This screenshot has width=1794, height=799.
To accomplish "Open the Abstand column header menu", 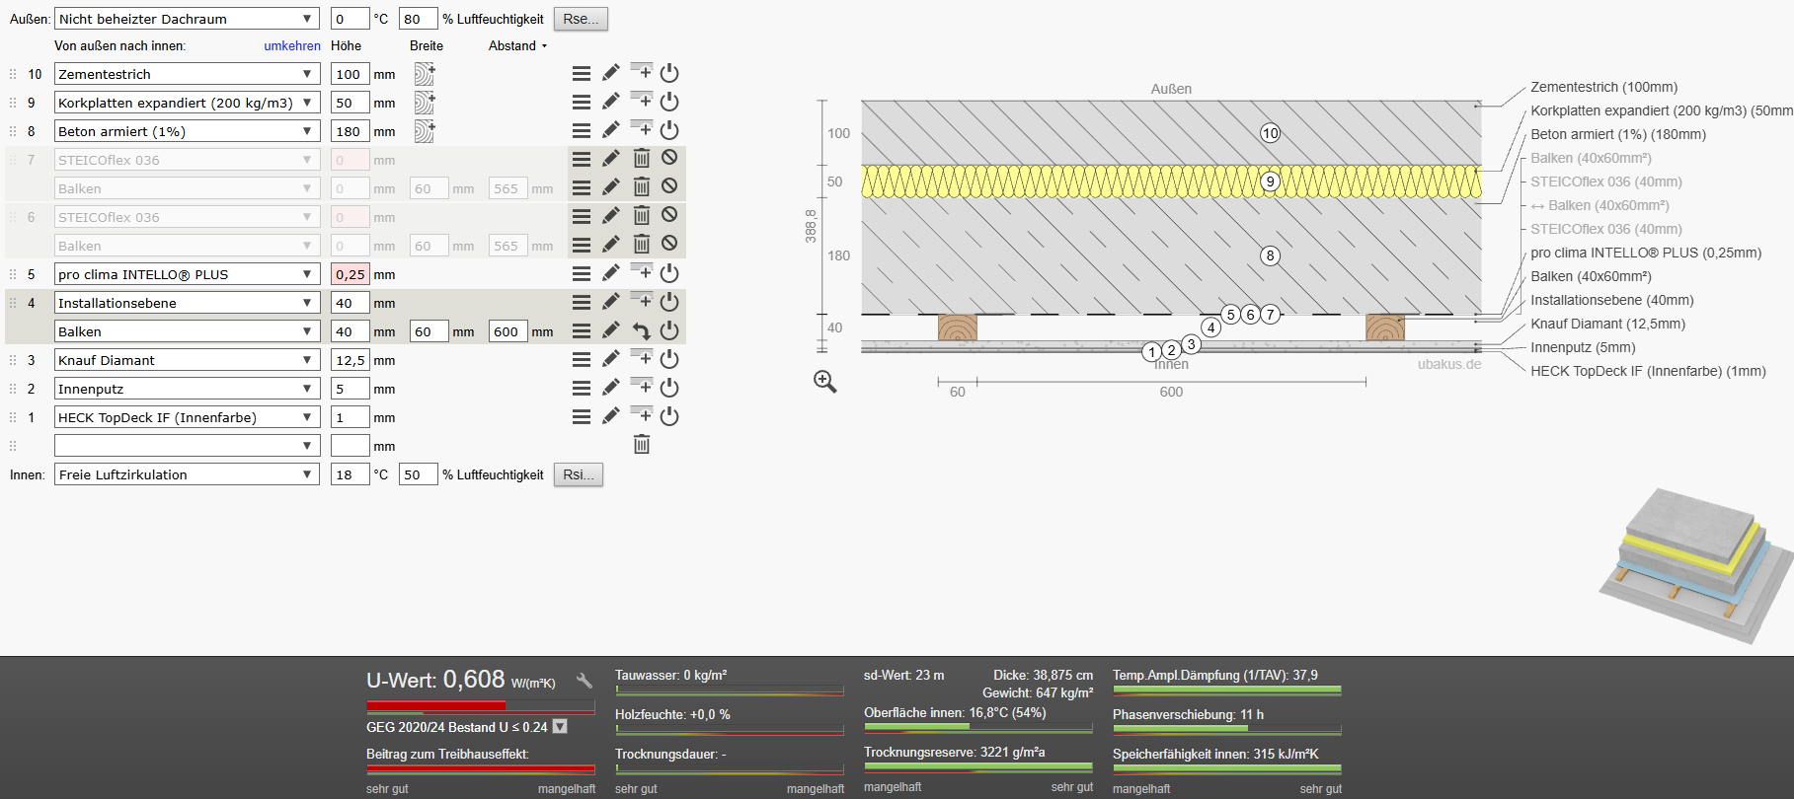I will [517, 45].
